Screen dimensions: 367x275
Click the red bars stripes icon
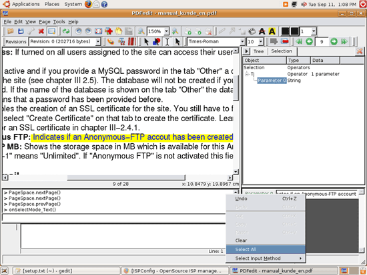click(x=131, y=42)
